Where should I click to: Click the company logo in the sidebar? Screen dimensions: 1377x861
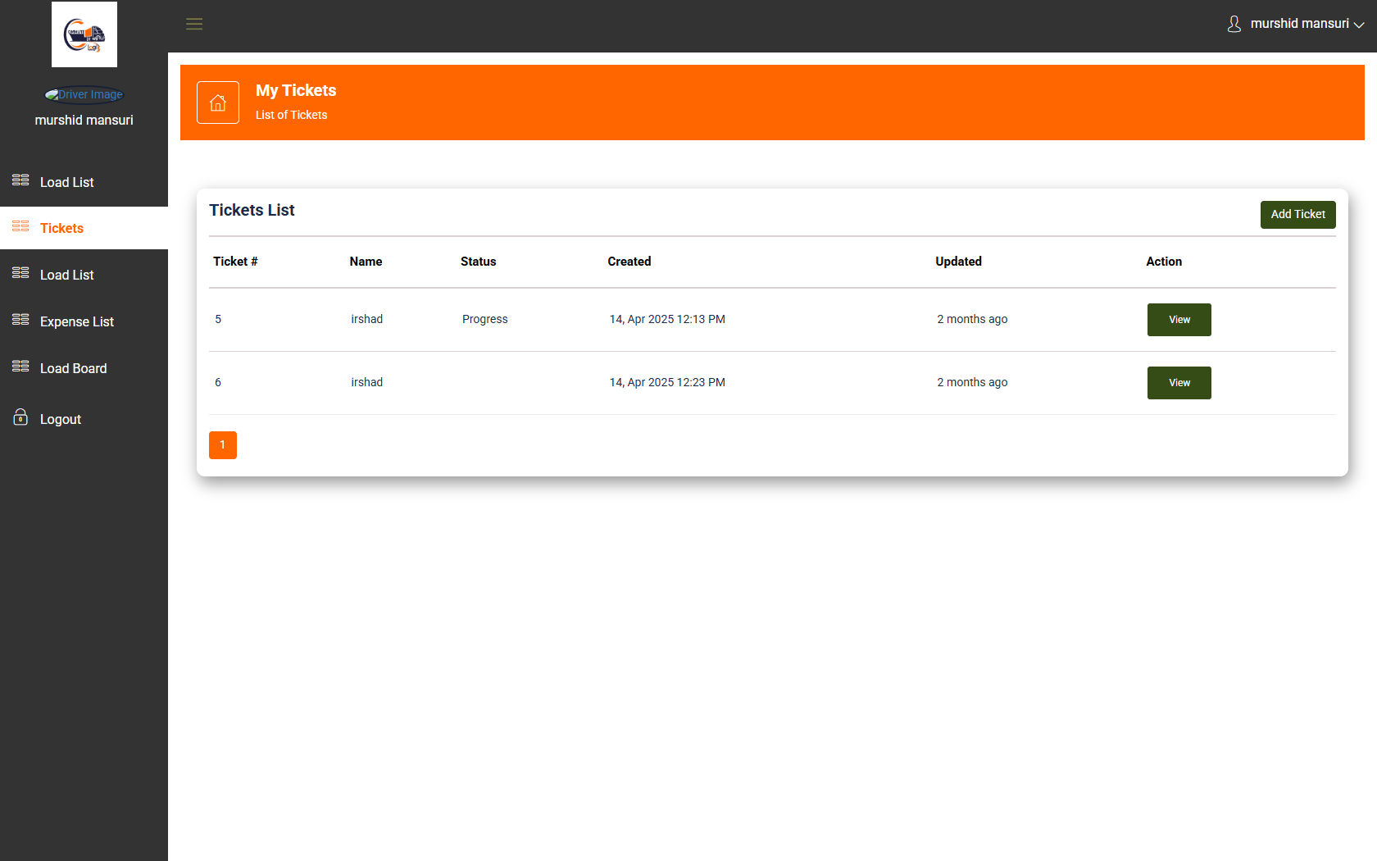coord(84,34)
